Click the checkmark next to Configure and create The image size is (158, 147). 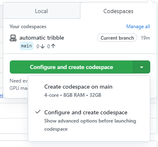pyautogui.click(x=38, y=112)
